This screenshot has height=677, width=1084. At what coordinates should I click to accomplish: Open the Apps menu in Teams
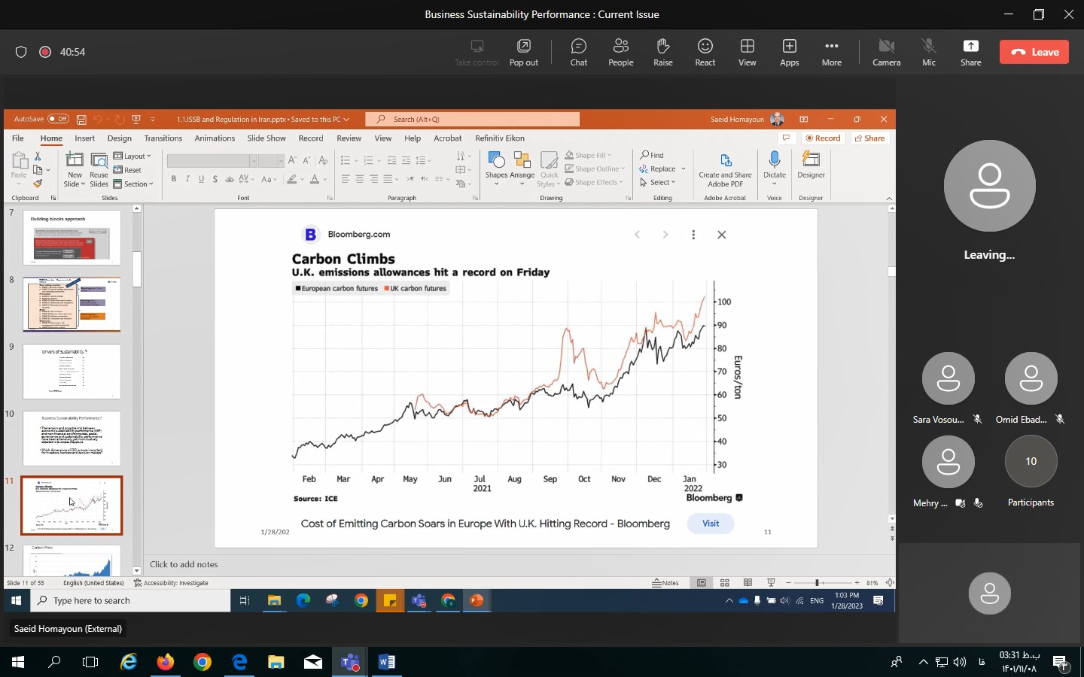pos(789,52)
